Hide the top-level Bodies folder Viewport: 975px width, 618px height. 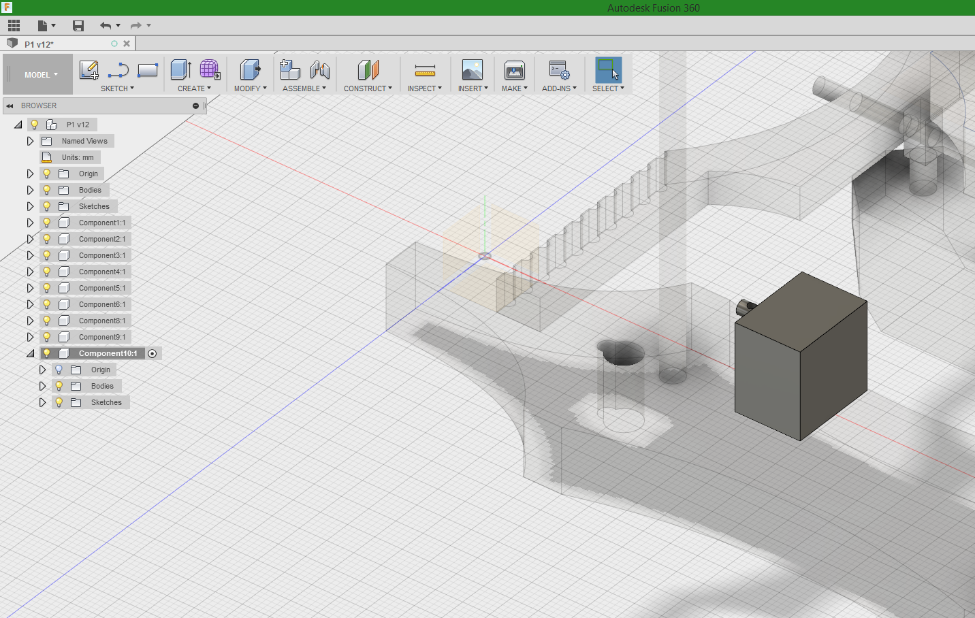click(x=47, y=190)
